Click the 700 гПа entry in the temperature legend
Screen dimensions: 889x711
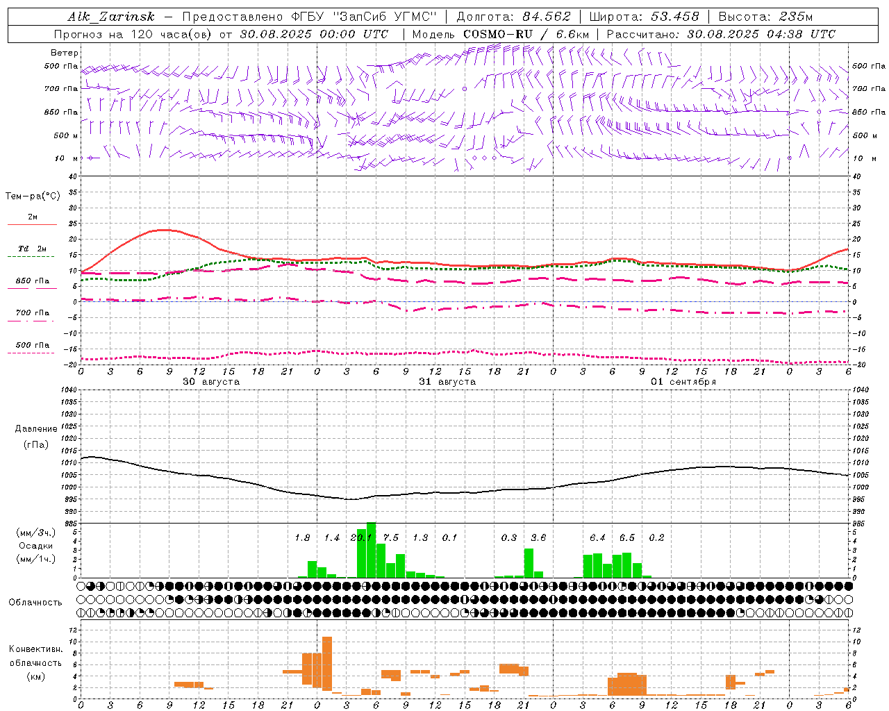coord(32,313)
